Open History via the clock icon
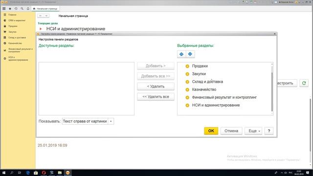Screen dimensions: 313x176 tap(16, 9)
